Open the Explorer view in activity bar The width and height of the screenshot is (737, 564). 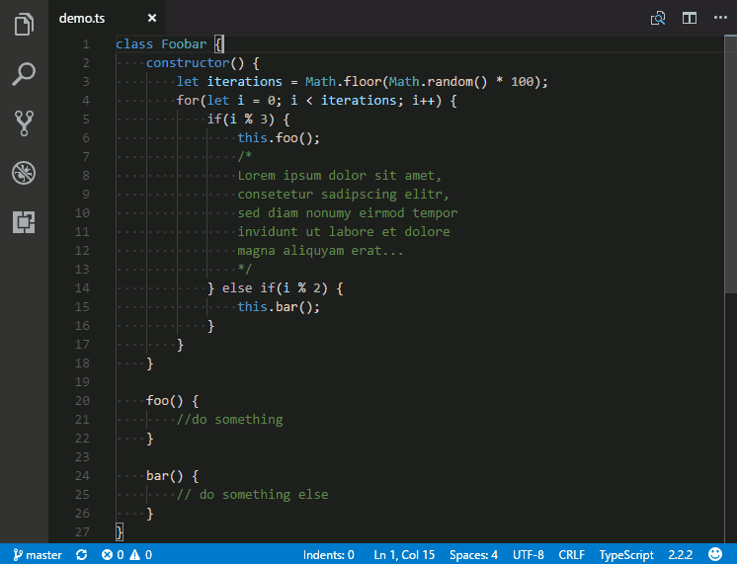24,24
